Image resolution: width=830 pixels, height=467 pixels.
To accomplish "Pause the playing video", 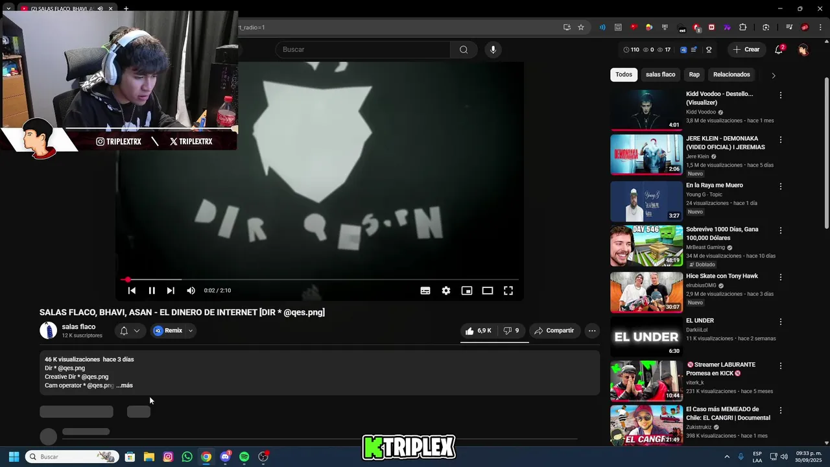I will tap(151, 291).
